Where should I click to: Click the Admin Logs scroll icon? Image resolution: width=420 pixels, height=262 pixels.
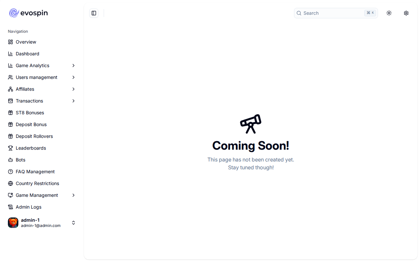coord(10,207)
